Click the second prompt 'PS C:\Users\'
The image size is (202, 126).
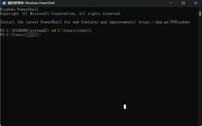click(x=13, y=35)
